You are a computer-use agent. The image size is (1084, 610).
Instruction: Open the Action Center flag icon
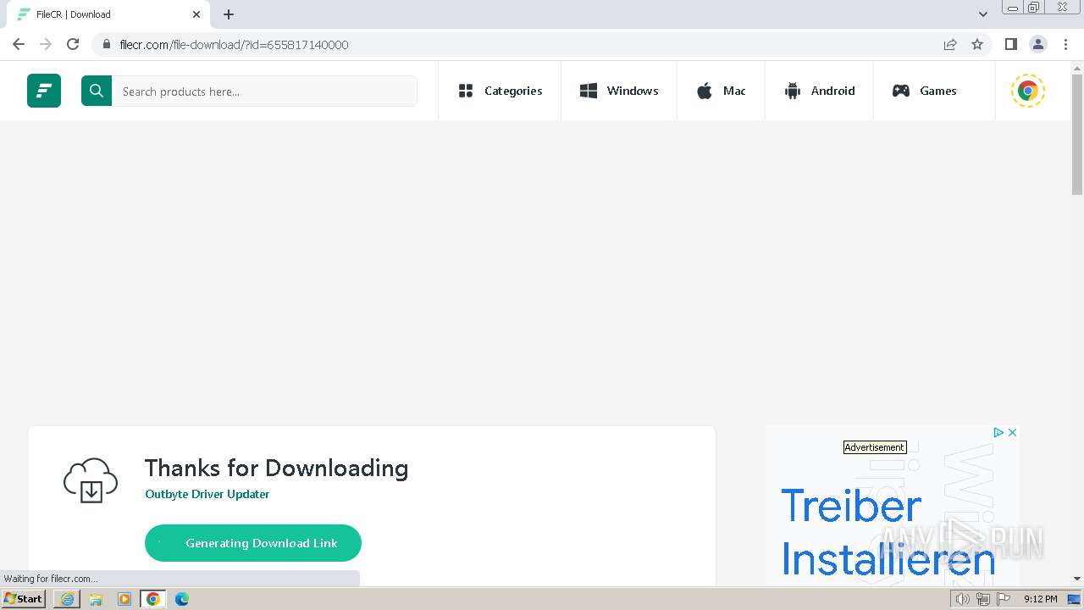coord(1004,599)
